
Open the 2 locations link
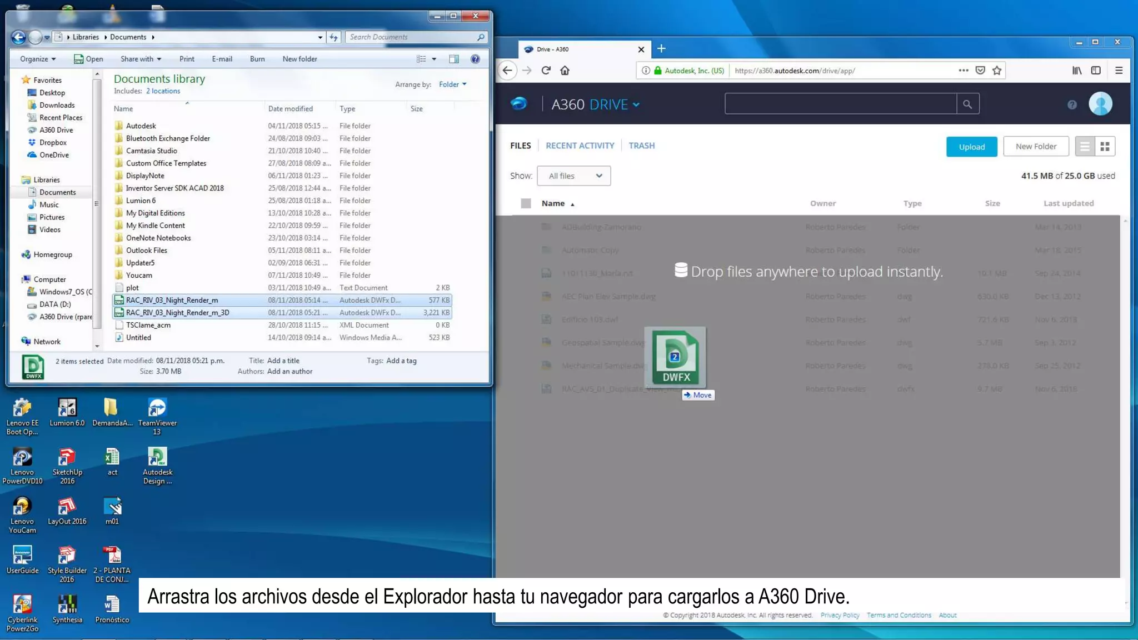[x=163, y=91]
